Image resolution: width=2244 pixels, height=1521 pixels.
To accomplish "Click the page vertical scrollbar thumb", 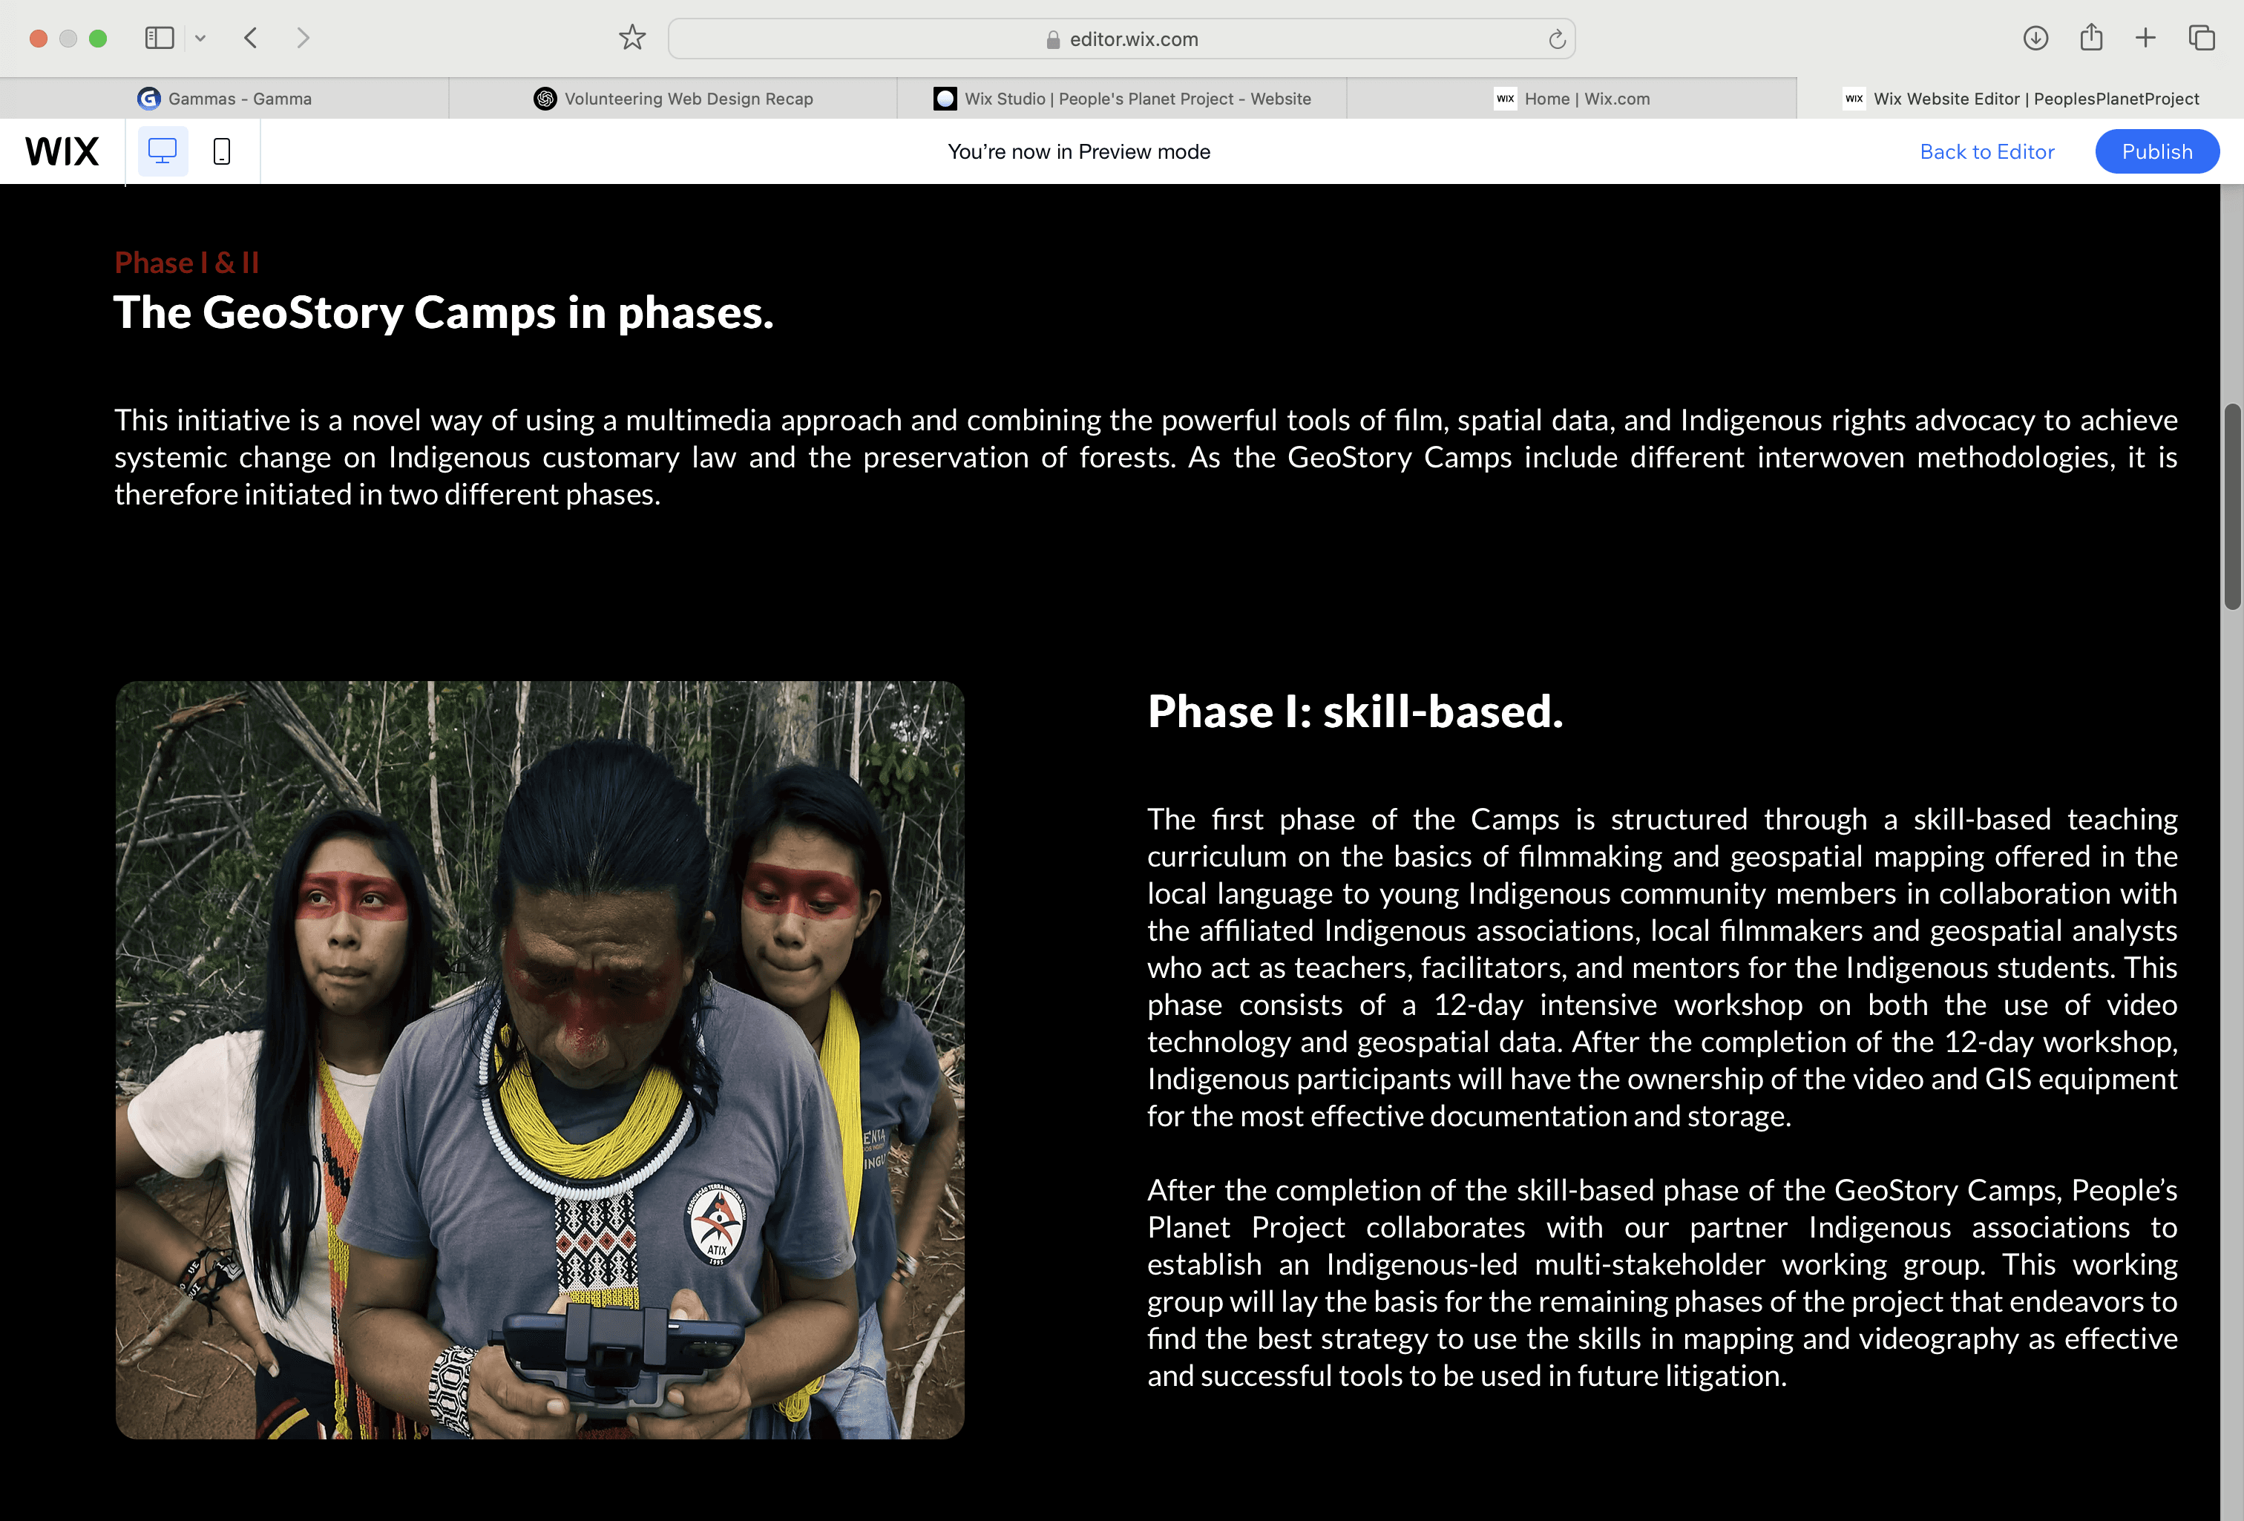I will [2231, 507].
